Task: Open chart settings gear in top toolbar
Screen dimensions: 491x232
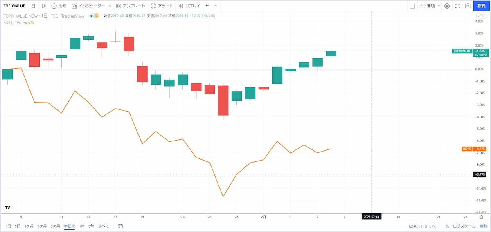Action: (447, 6)
